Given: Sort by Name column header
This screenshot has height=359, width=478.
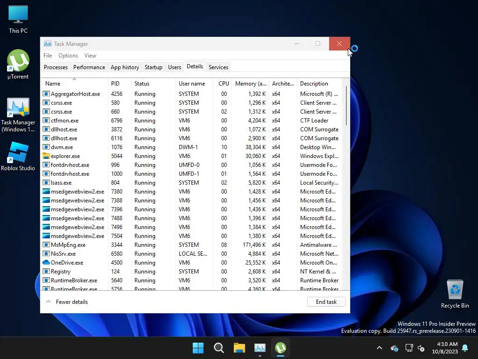Looking at the screenshot, I should coord(74,83).
